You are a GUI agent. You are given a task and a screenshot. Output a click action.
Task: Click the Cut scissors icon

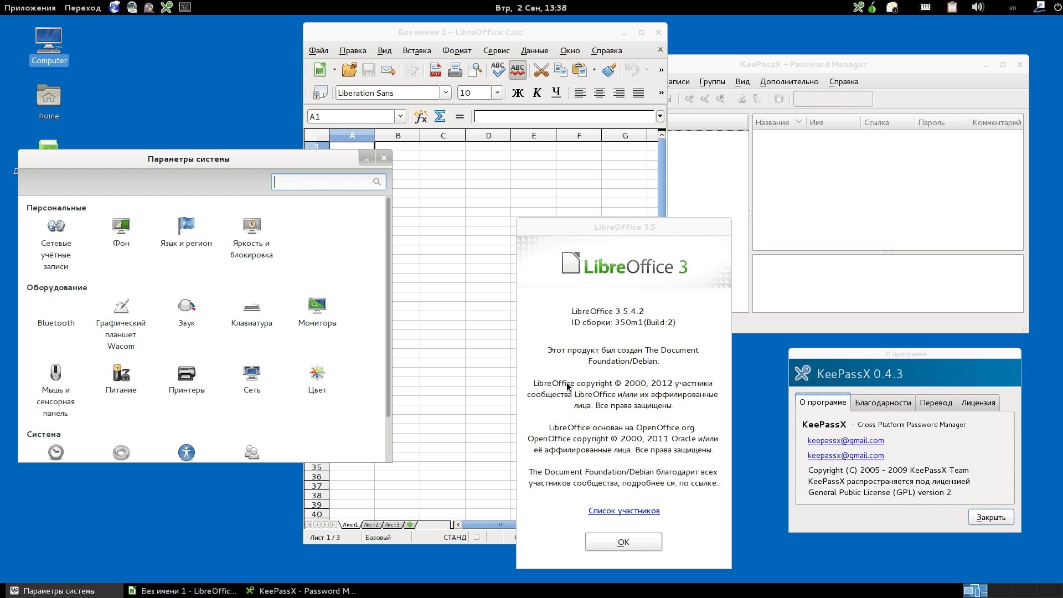tap(541, 70)
